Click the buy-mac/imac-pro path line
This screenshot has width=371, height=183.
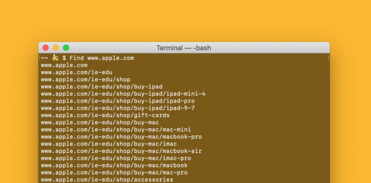coord(116,158)
